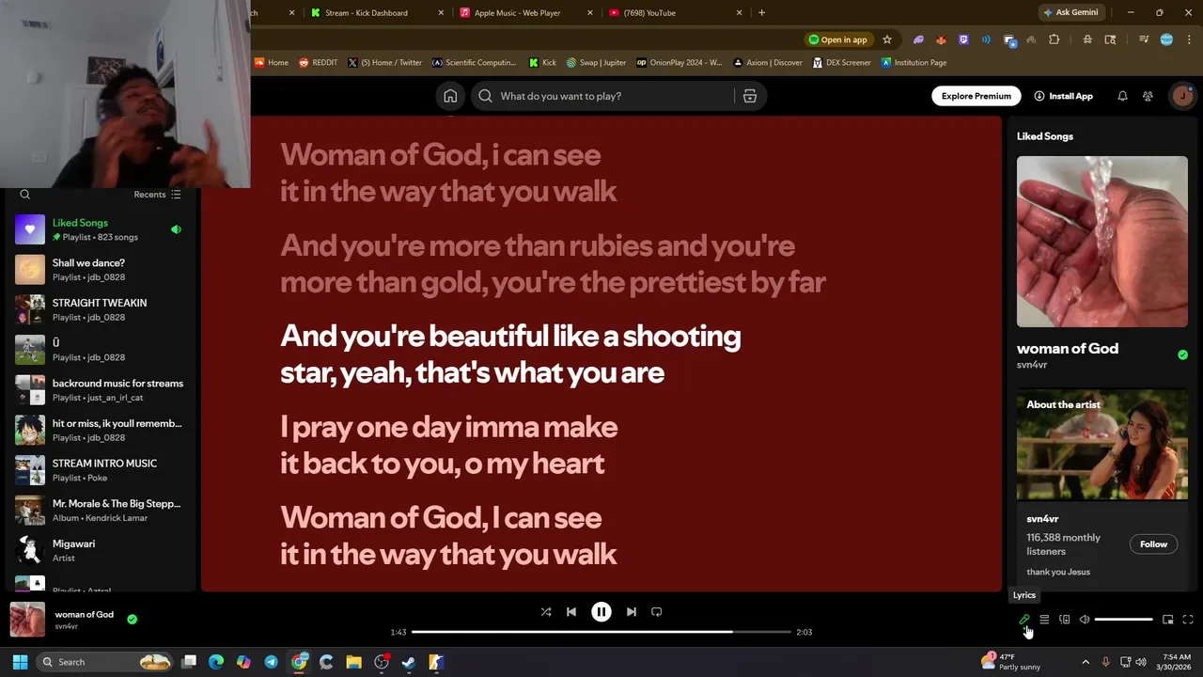Open File Explorer from taskbar
This screenshot has height=677, width=1203.
353,662
